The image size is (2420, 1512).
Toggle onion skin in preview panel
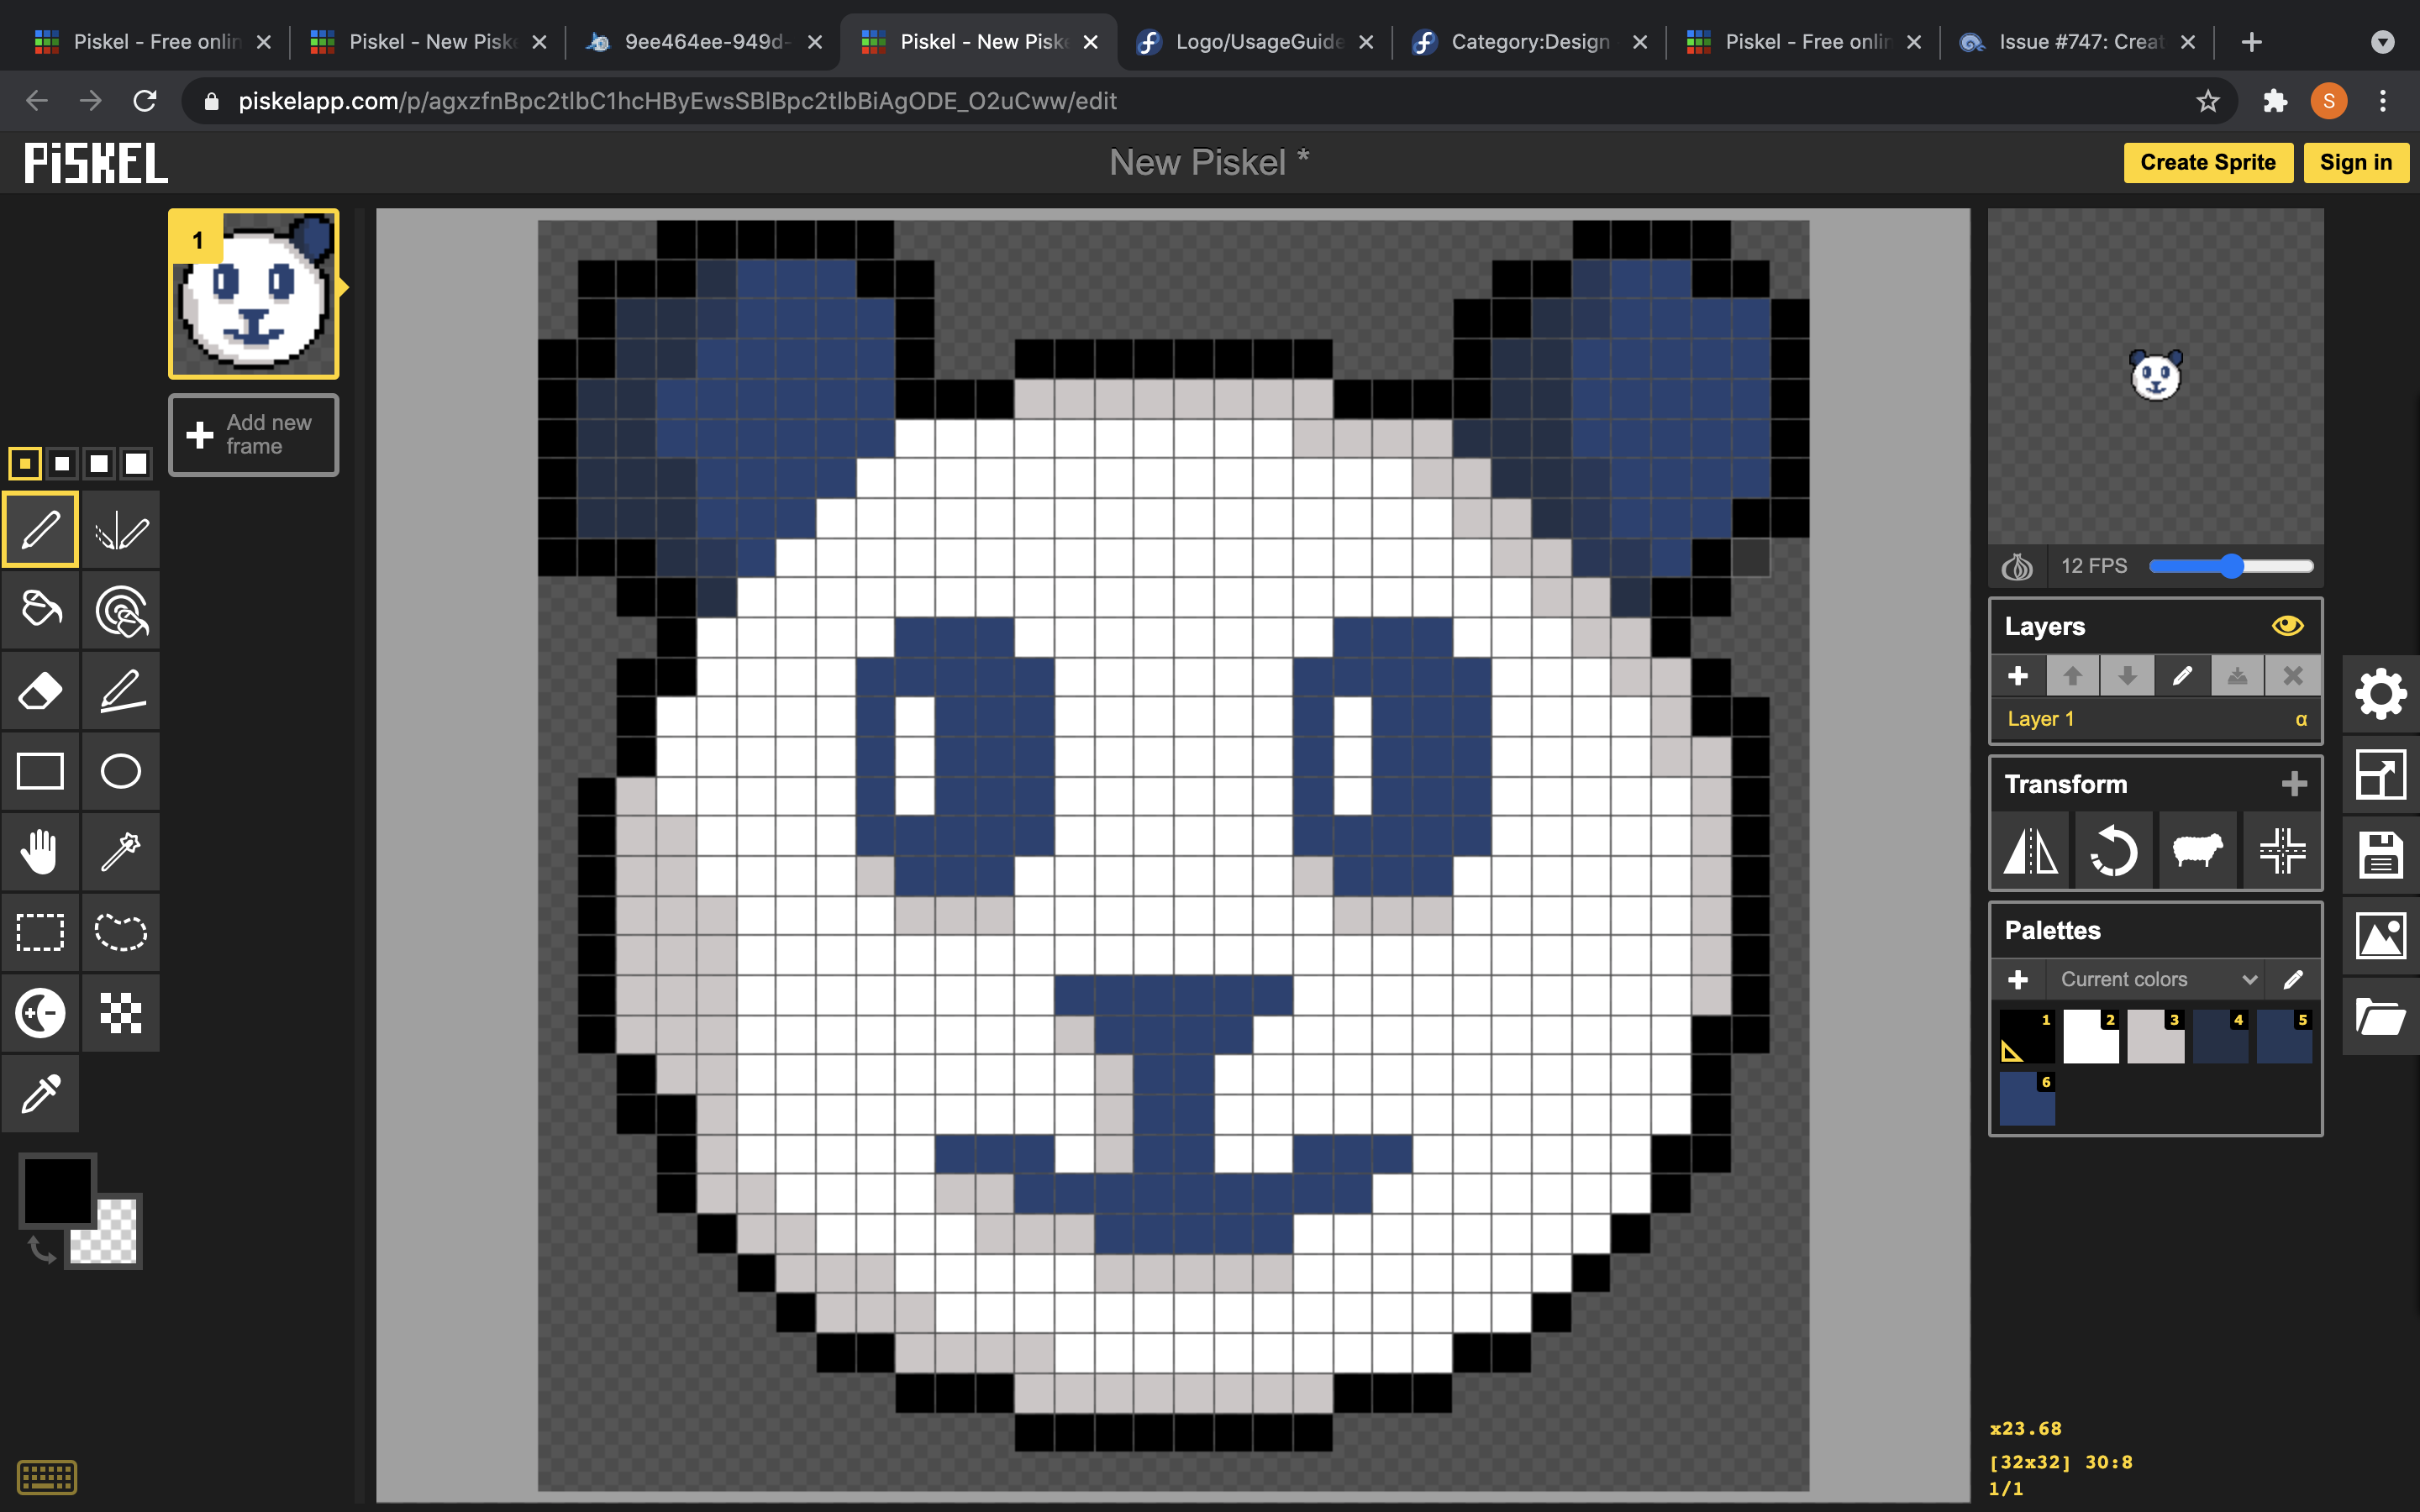pyautogui.click(x=2017, y=567)
